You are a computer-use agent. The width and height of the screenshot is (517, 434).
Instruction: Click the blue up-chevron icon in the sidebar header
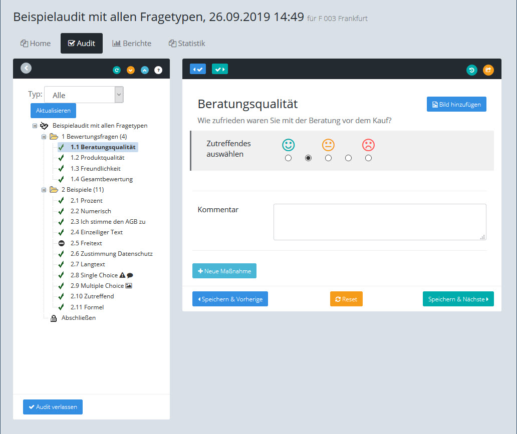click(x=145, y=70)
